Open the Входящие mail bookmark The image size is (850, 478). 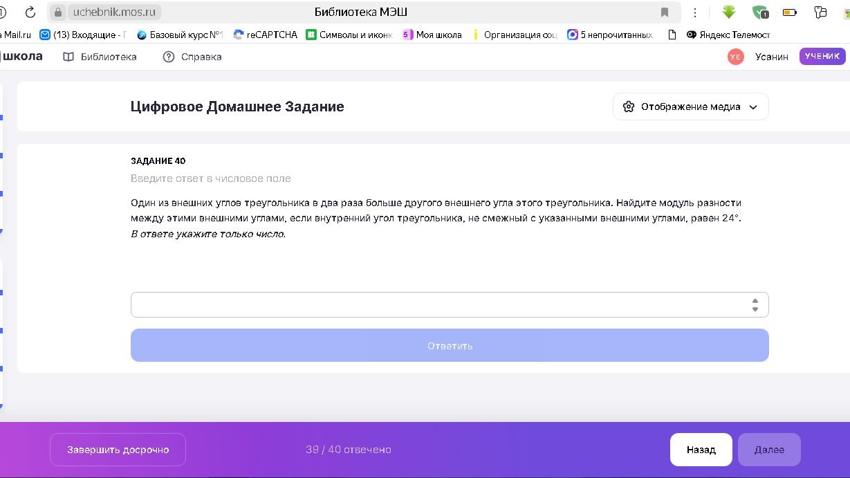tap(84, 35)
